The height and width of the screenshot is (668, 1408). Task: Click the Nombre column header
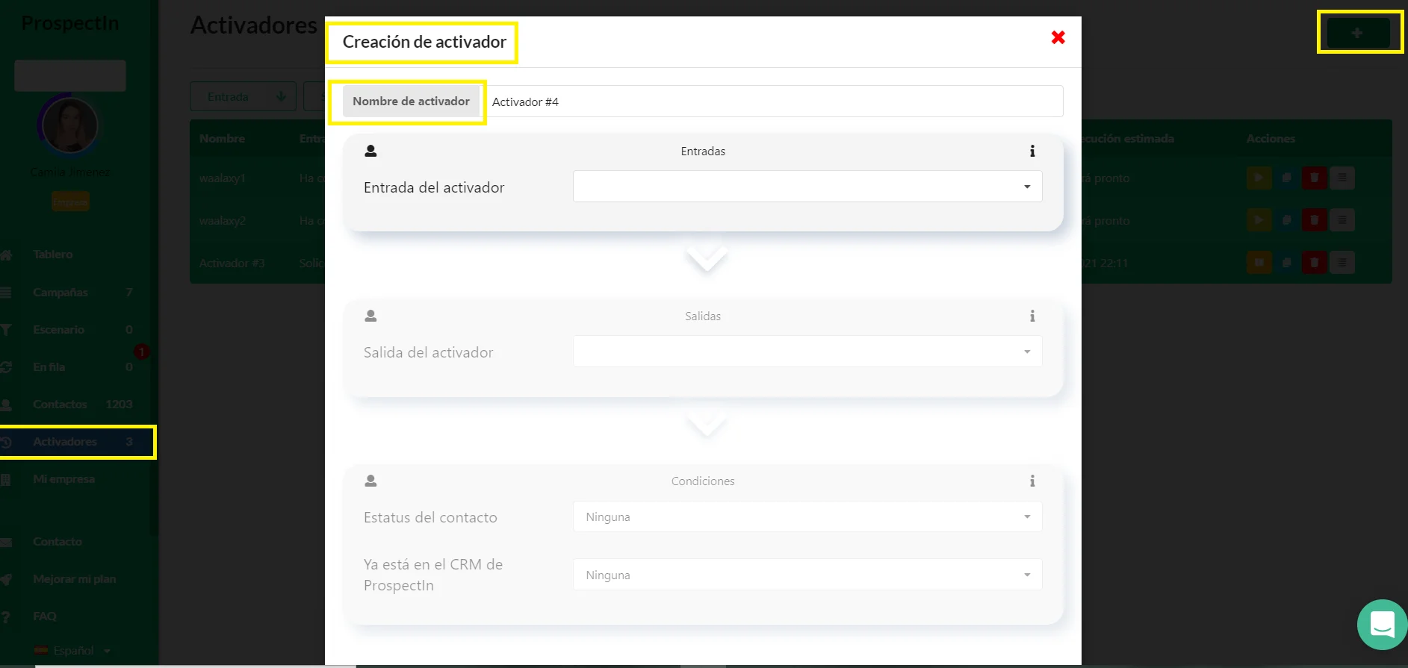pyautogui.click(x=222, y=139)
